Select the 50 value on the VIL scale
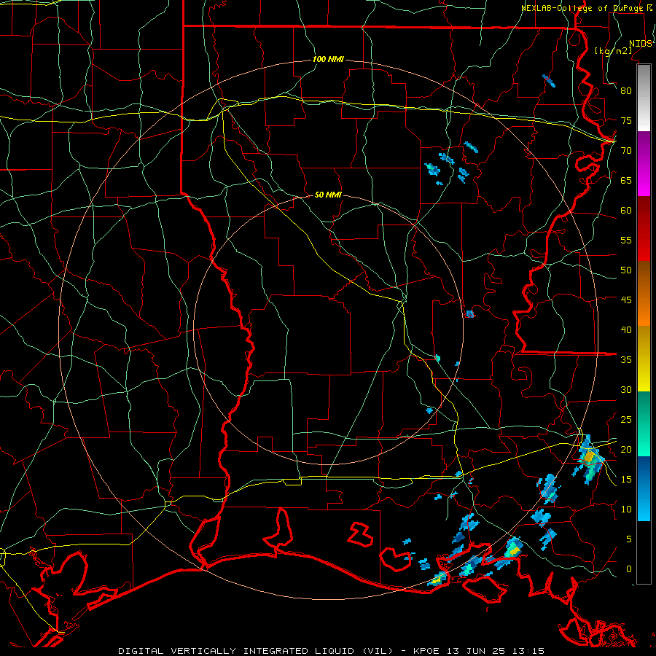The width and height of the screenshot is (656, 656). pos(626,270)
